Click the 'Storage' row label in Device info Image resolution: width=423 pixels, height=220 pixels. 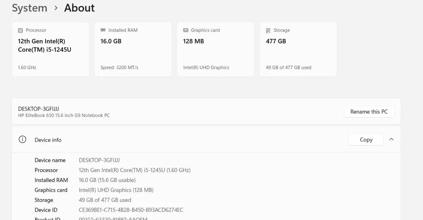[44, 200]
